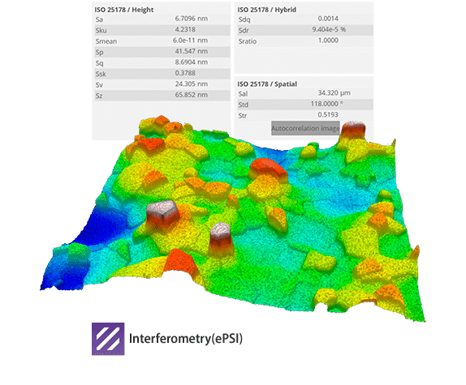Screen dimensions: 466x385
Task: Select the Sdr 9.404e-5 % row
Action: coord(305,30)
